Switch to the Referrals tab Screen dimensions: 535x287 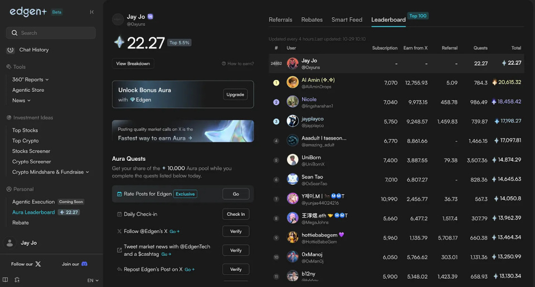click(280, 20)
